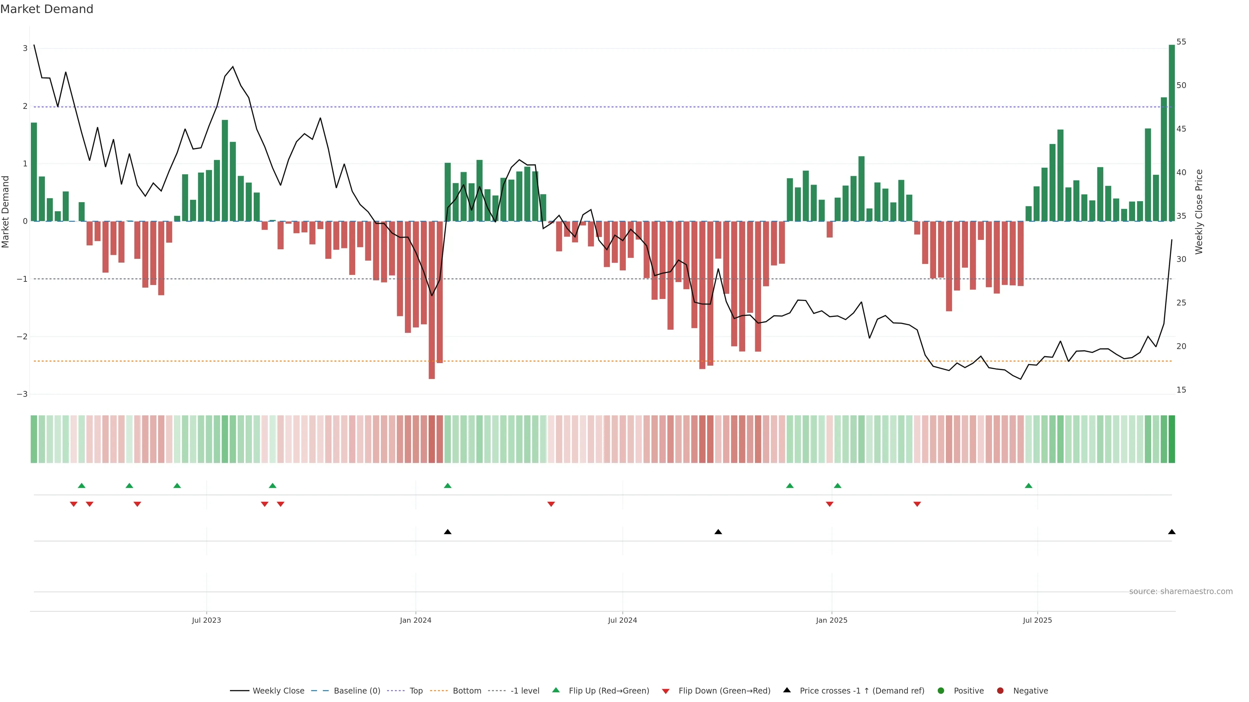Click the source: sharemaestro.com text
Screen dimensions: 1249x702
click(1181, 591)
